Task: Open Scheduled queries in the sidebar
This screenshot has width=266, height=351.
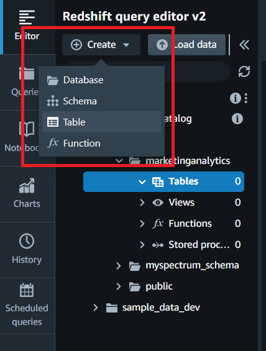Action: [27, 305]
